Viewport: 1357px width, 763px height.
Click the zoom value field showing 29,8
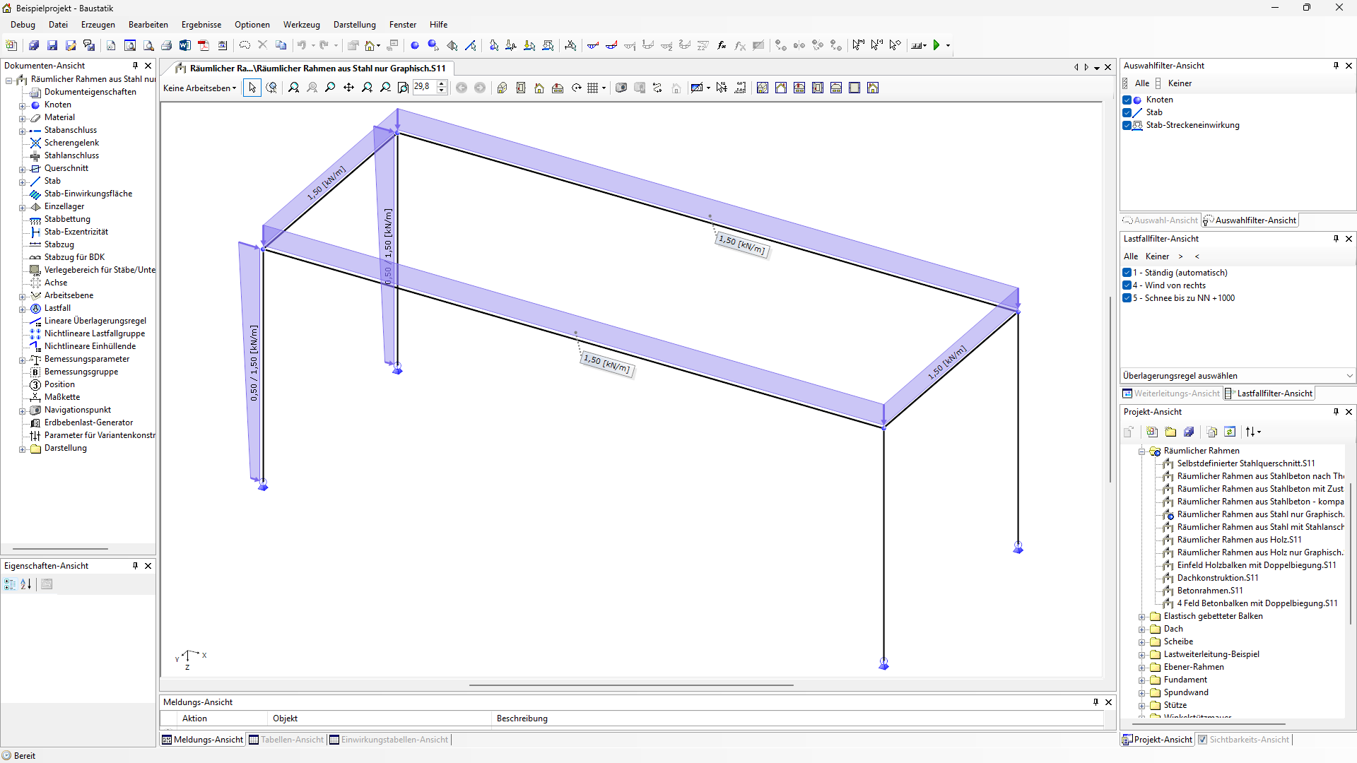424,88
